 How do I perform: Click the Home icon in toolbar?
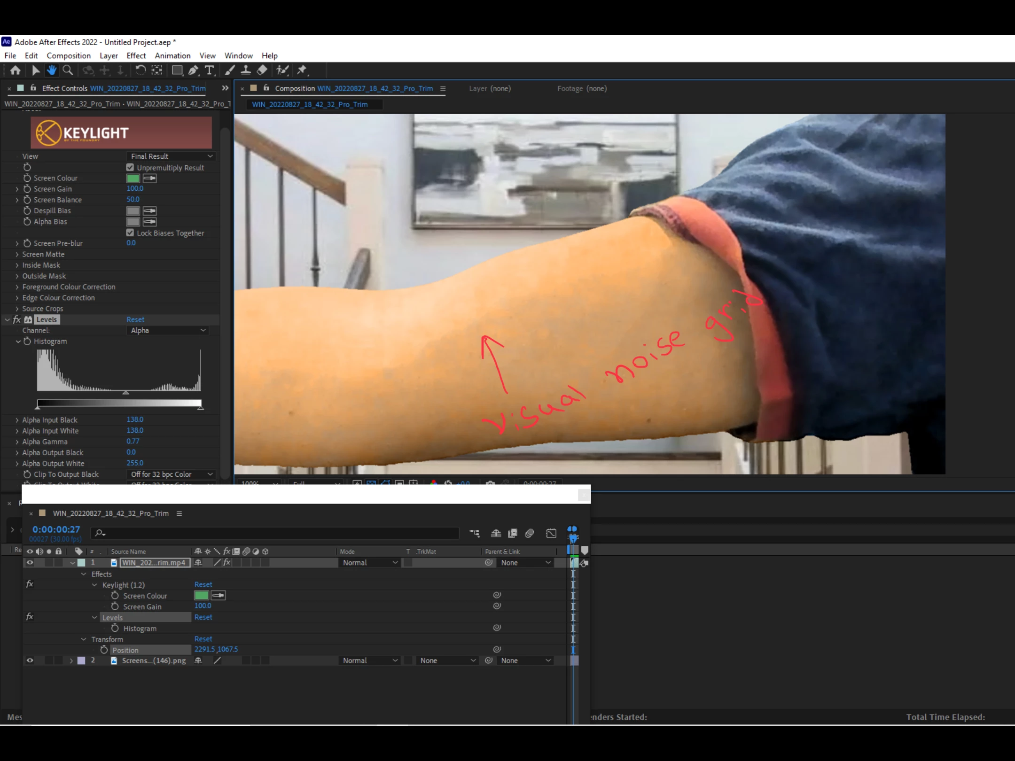(16, 70)
